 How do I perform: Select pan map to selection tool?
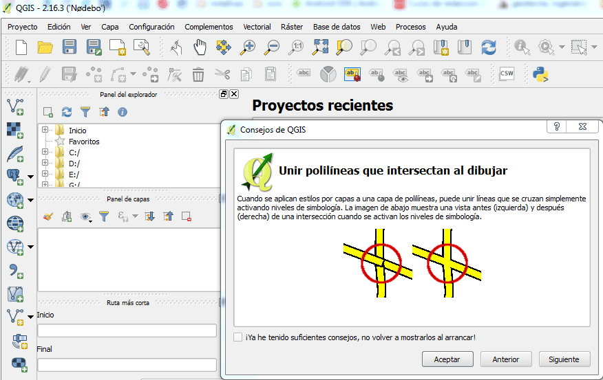click(224, 47)
